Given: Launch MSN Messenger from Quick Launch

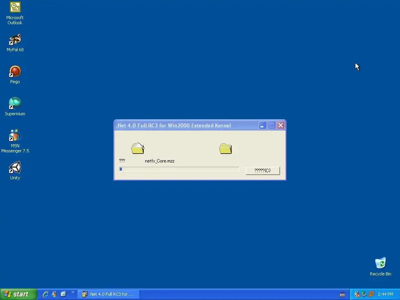Looking at the screenshot, I should click(55, 294).
